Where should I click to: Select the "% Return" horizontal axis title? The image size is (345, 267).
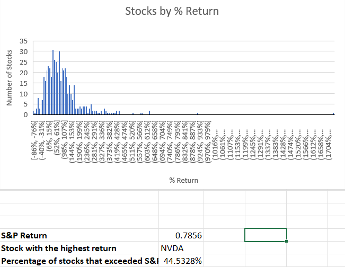pyautogui.click(x=184, y=180)
